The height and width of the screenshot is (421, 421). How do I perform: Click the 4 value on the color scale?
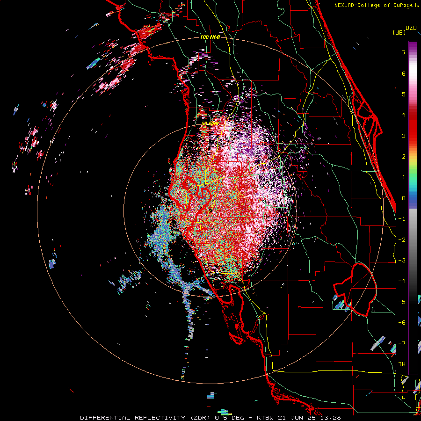(404, 115)
